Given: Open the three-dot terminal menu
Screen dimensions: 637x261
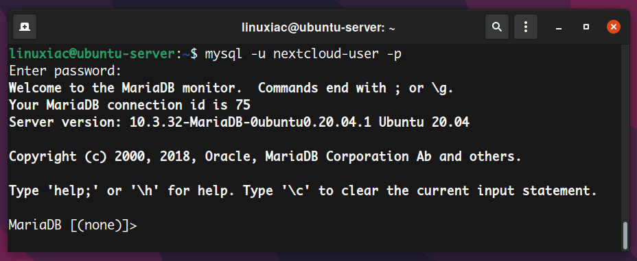Looking at the screenshot, I should pyautogui.click(x=526, y=27).
